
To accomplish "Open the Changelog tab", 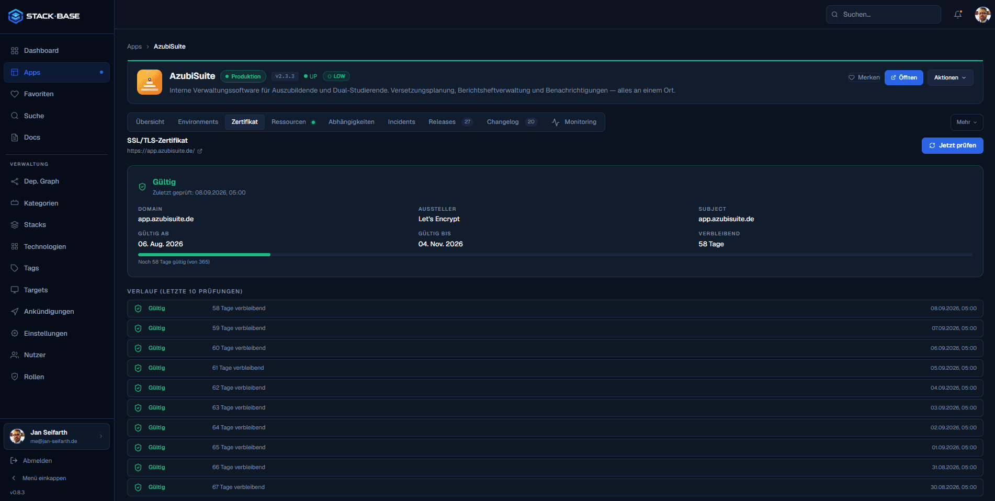I will coord(512,122).
